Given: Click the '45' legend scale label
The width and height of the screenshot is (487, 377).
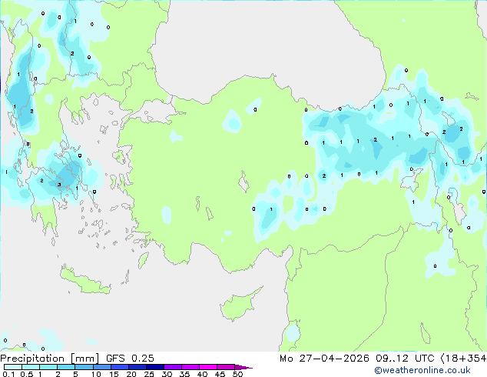Looking at the screenshot, I should click(x=220, y=374).
